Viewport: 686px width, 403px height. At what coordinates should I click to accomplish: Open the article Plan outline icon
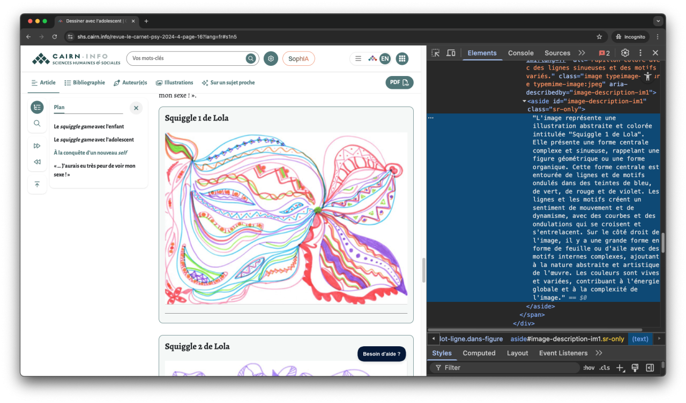click(37, 107)
